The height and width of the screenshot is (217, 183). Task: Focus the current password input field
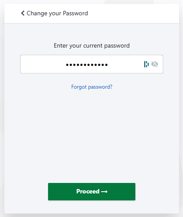(x=92, y=64)
